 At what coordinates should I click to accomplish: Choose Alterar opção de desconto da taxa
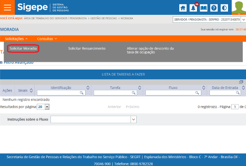point(150,50)
